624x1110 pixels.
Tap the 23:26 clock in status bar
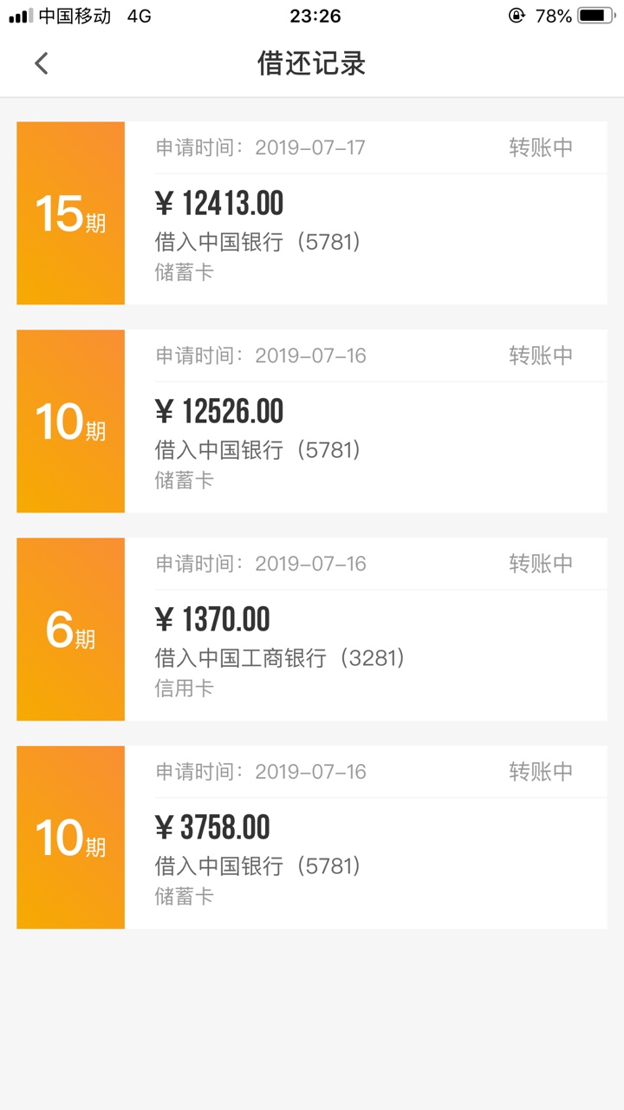(315, 16)
